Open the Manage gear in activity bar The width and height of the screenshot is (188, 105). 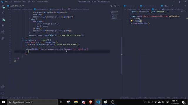coord(3,93)
